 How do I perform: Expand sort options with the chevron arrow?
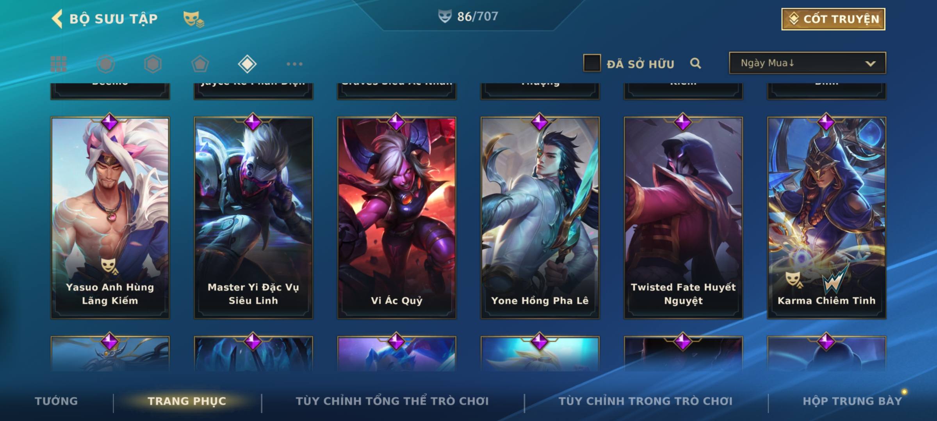pos(870,64)
